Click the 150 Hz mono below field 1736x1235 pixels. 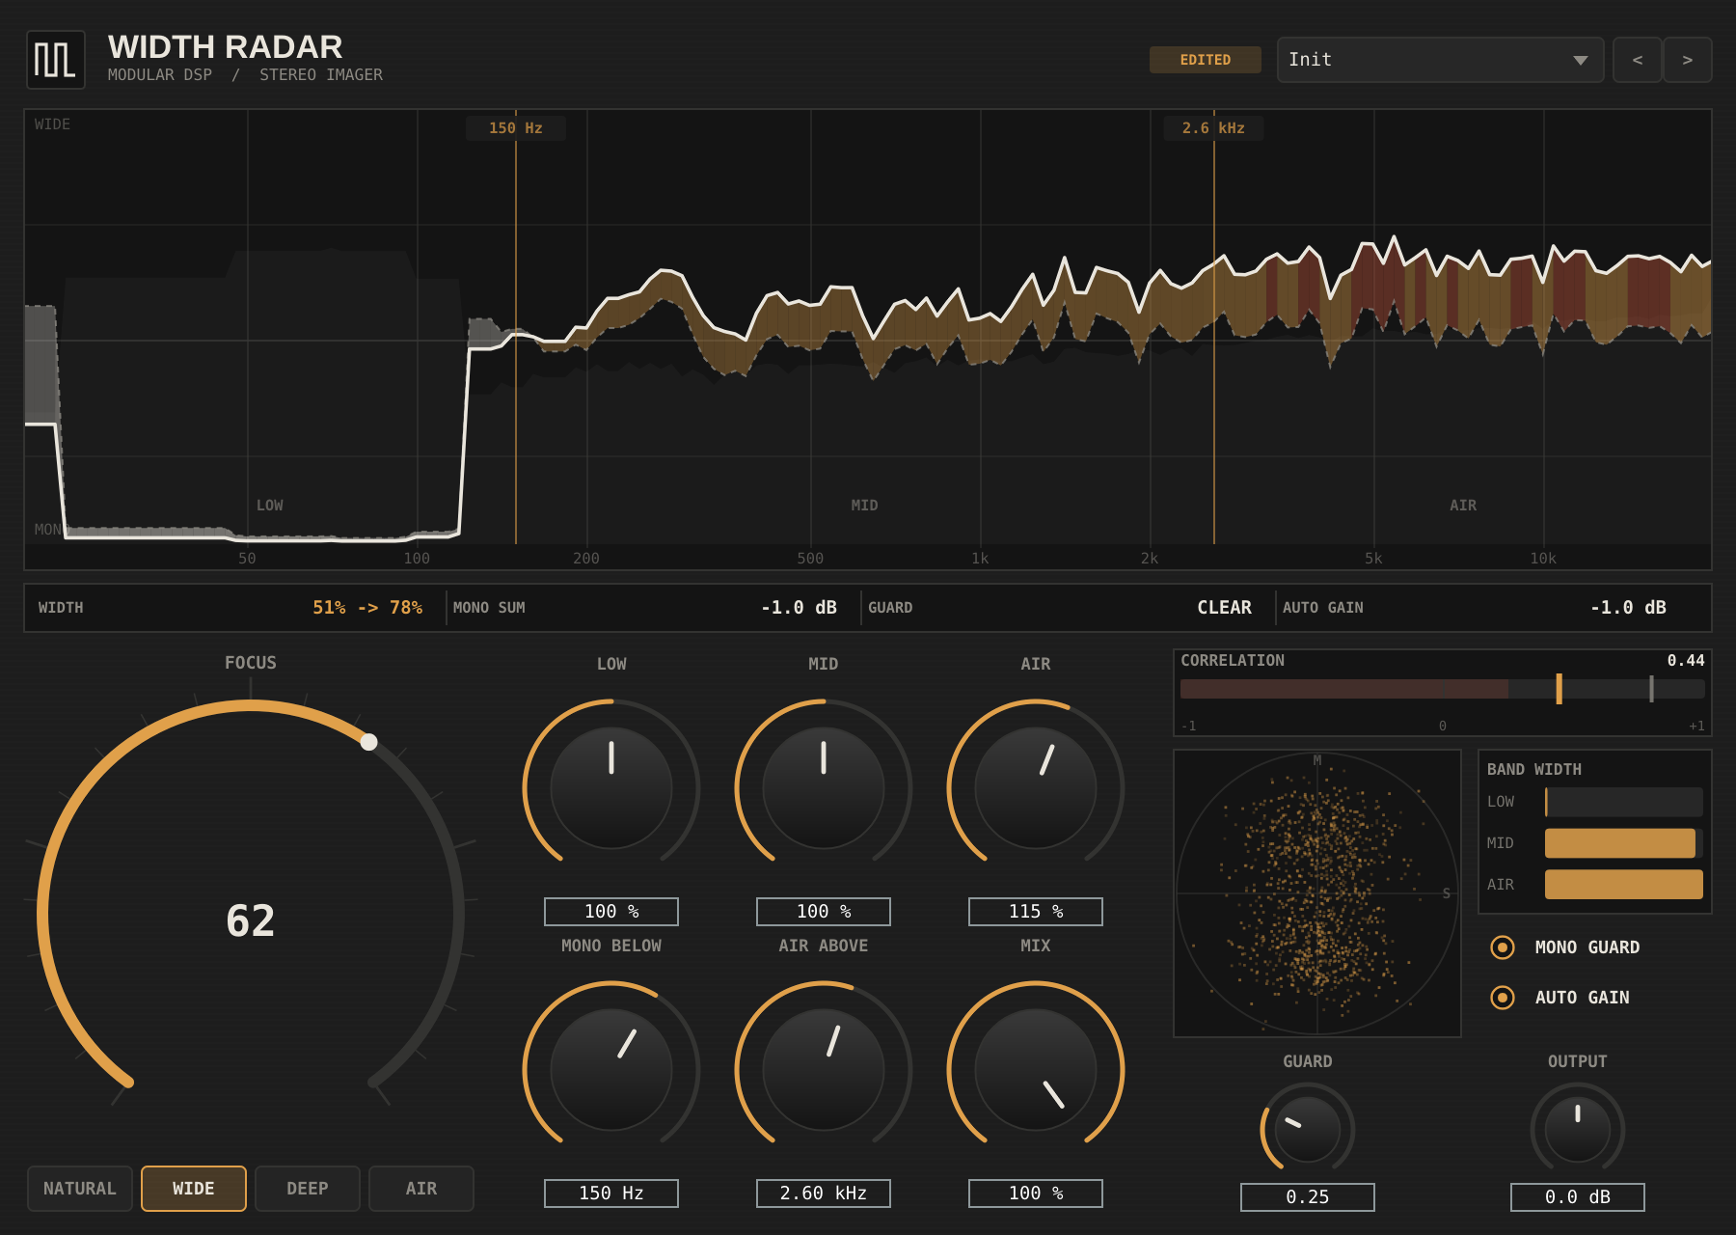611,1194
